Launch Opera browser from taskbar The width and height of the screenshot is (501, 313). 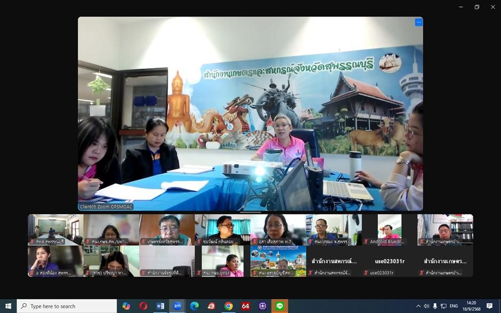(x=143, y=306)
